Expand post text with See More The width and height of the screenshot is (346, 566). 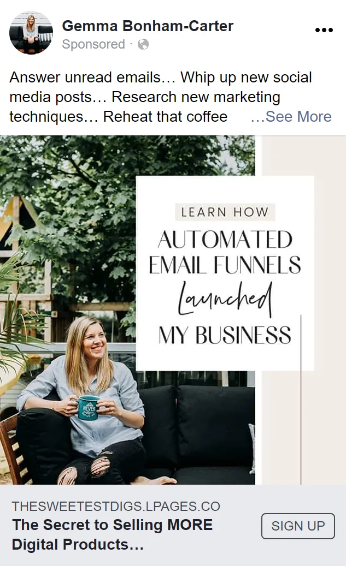click(291, 117)
